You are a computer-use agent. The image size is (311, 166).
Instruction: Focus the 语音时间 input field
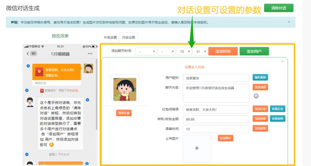pos(216,129)
